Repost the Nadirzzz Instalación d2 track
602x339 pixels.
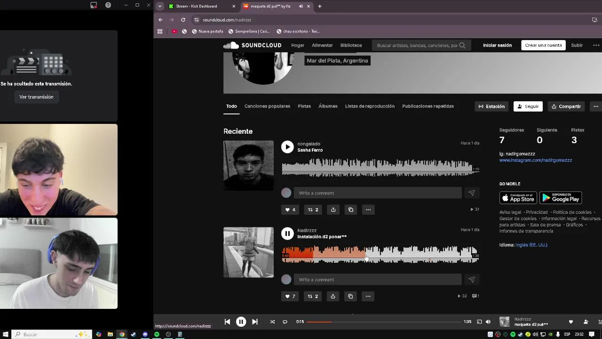point(313,296)
